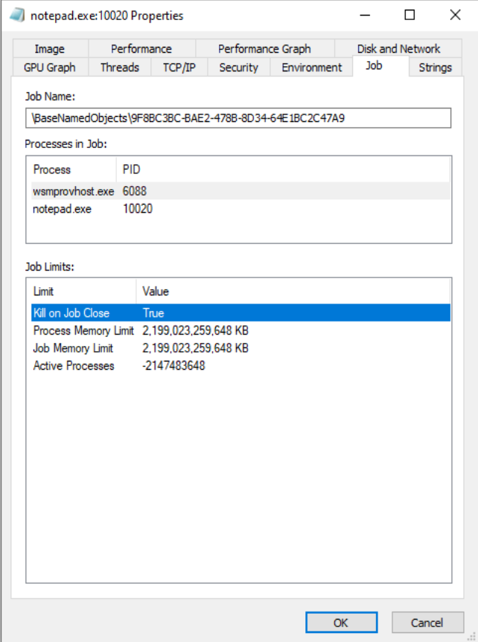Open the Performance tab
Image resolution: width=478 pixels, height=642 pixels.
pos(141,49)
